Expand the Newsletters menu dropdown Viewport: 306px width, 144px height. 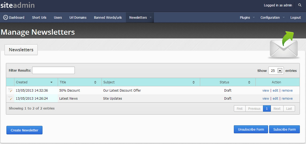150,18
